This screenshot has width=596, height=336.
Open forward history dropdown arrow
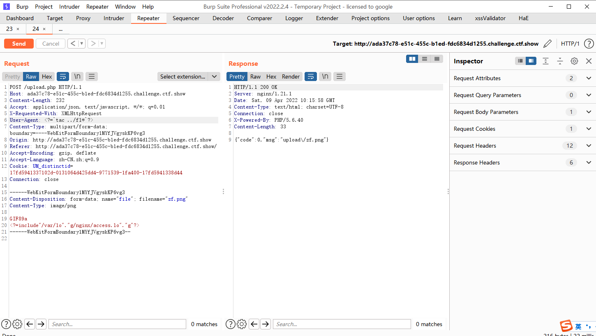pyautogui.click(x=102, y=44)
